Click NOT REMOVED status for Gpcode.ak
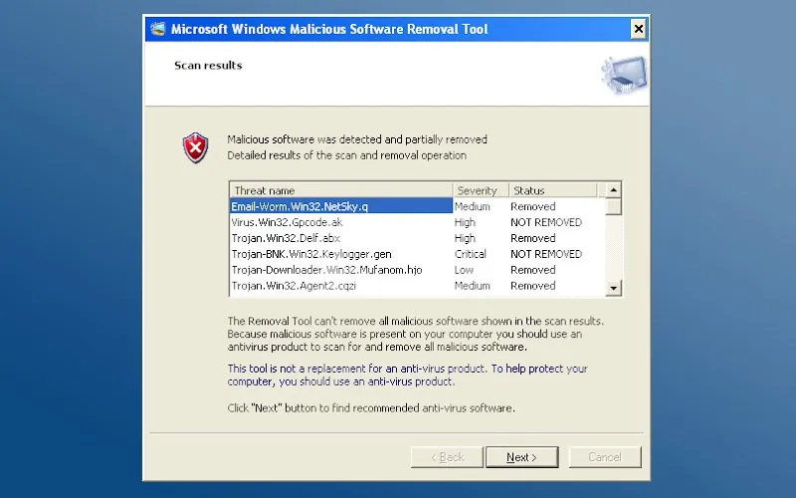The image size is (796, 498). 546,222
